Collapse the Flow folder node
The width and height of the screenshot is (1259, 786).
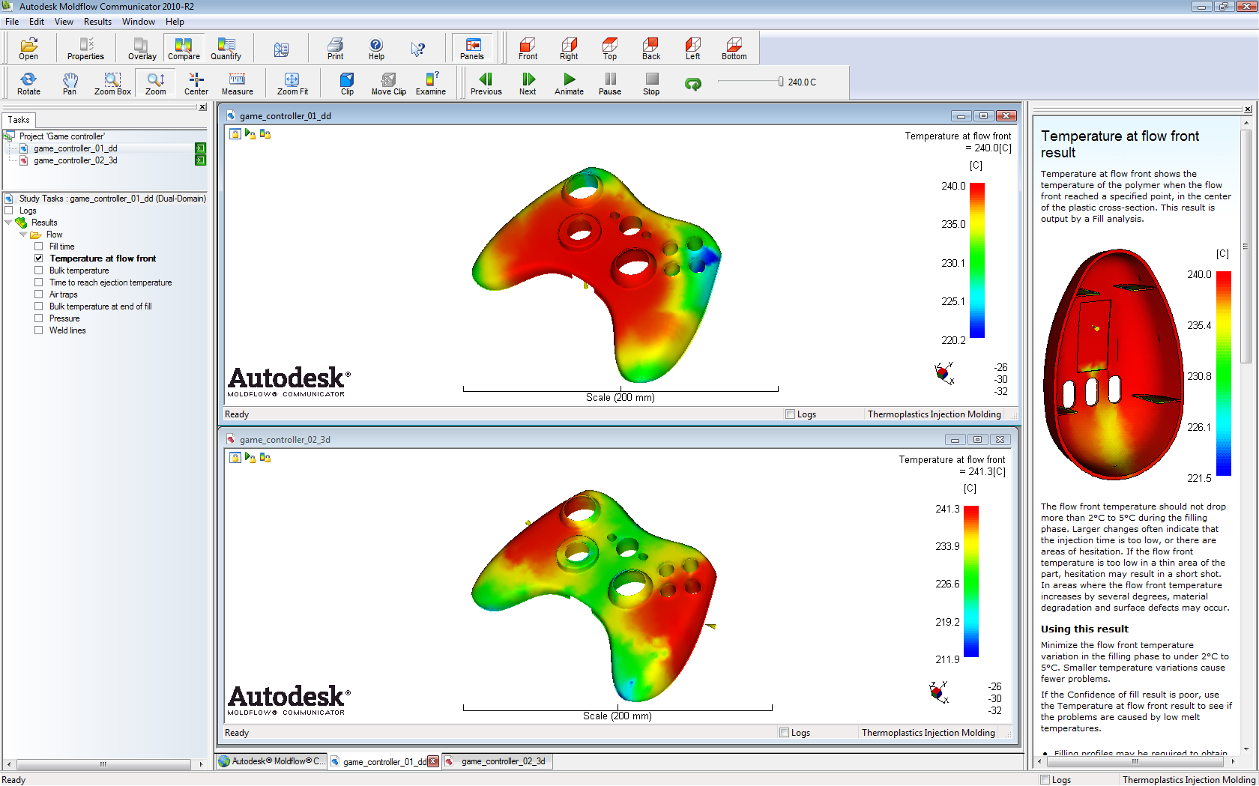(23, 235)
